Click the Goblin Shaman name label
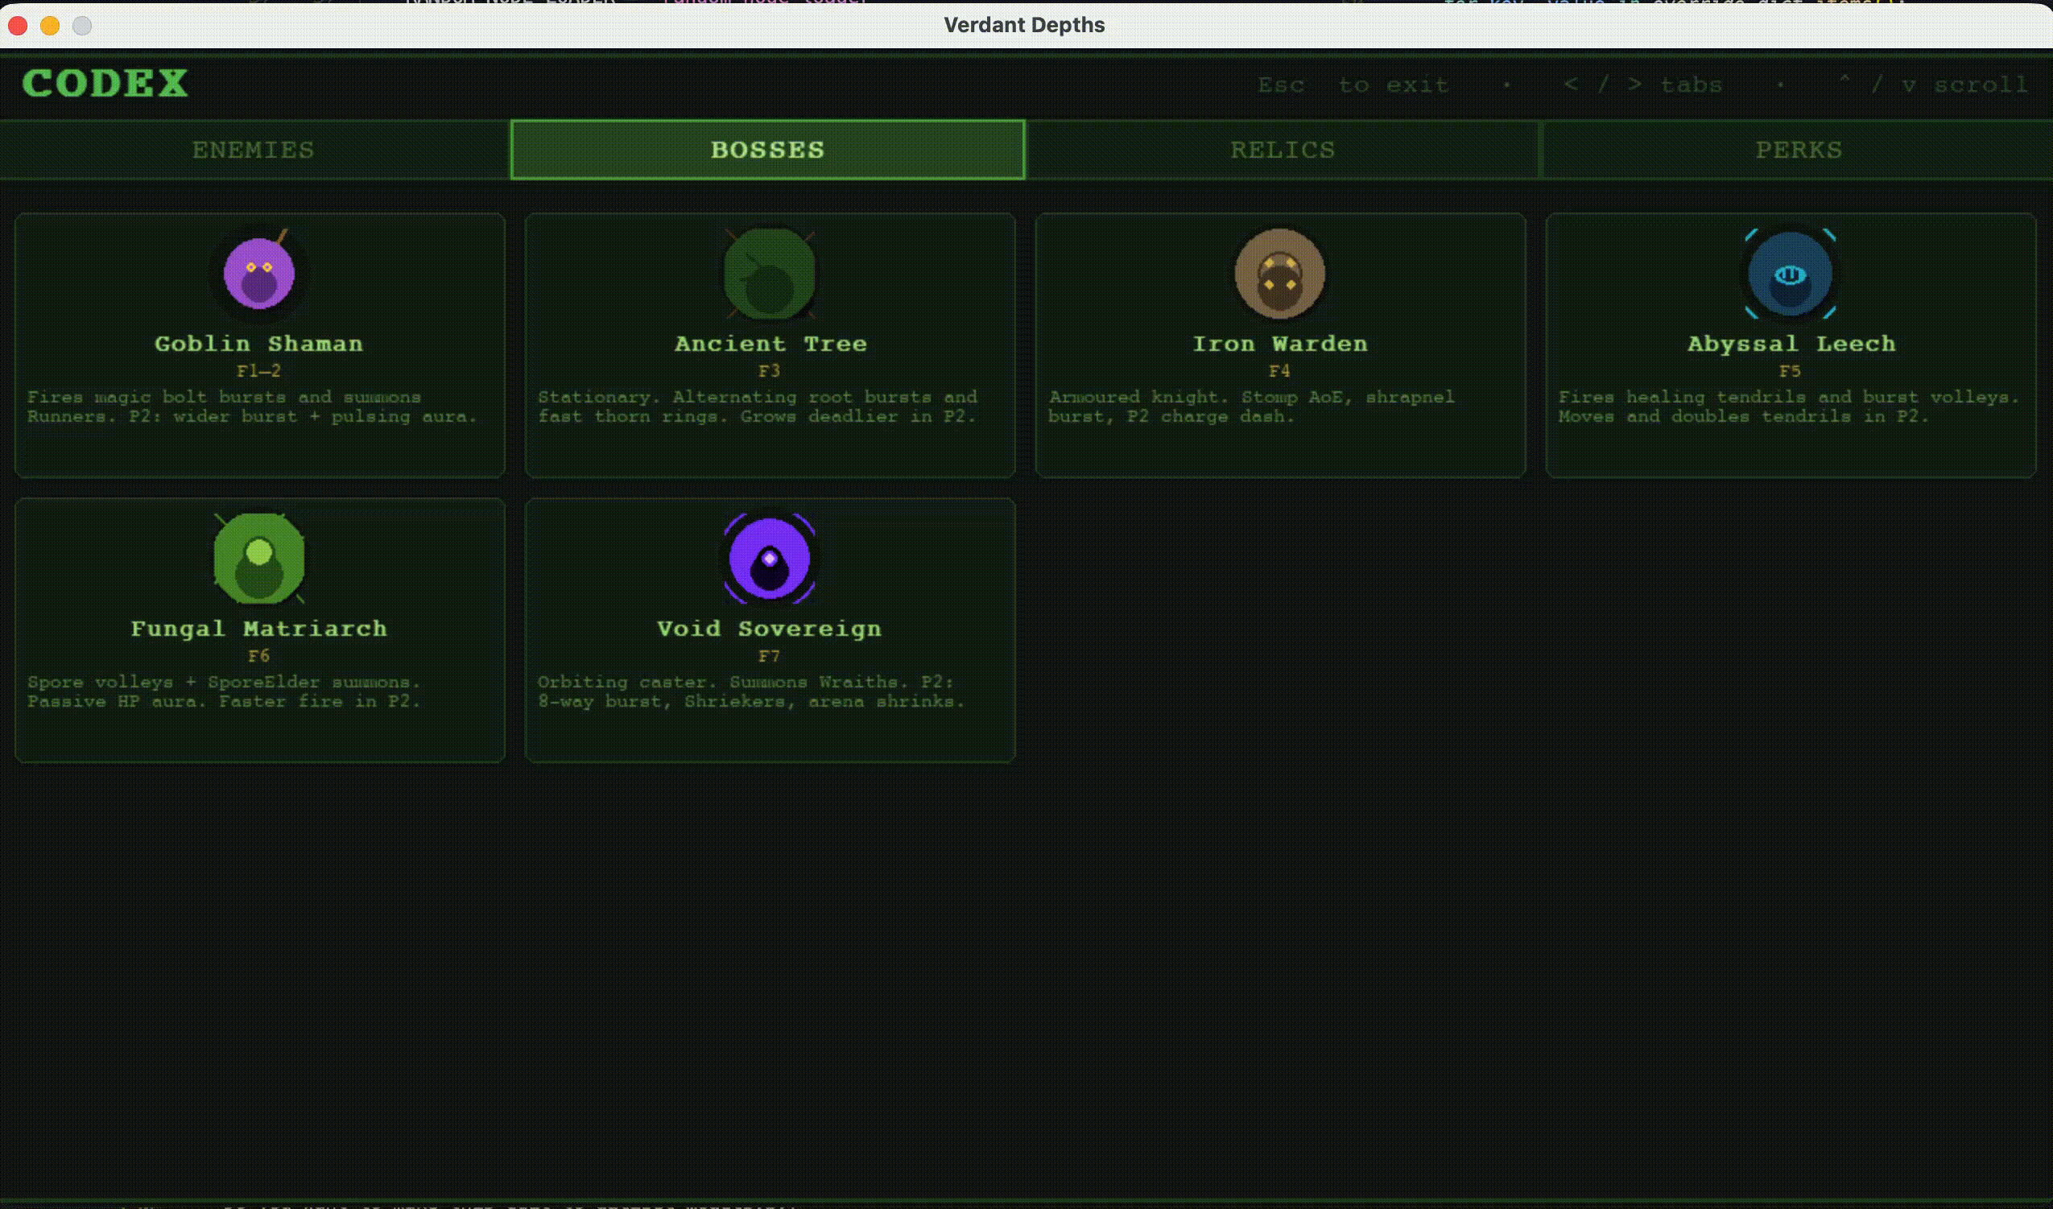Screen dimensions: 2053x1209 click(x=259, y=344)
